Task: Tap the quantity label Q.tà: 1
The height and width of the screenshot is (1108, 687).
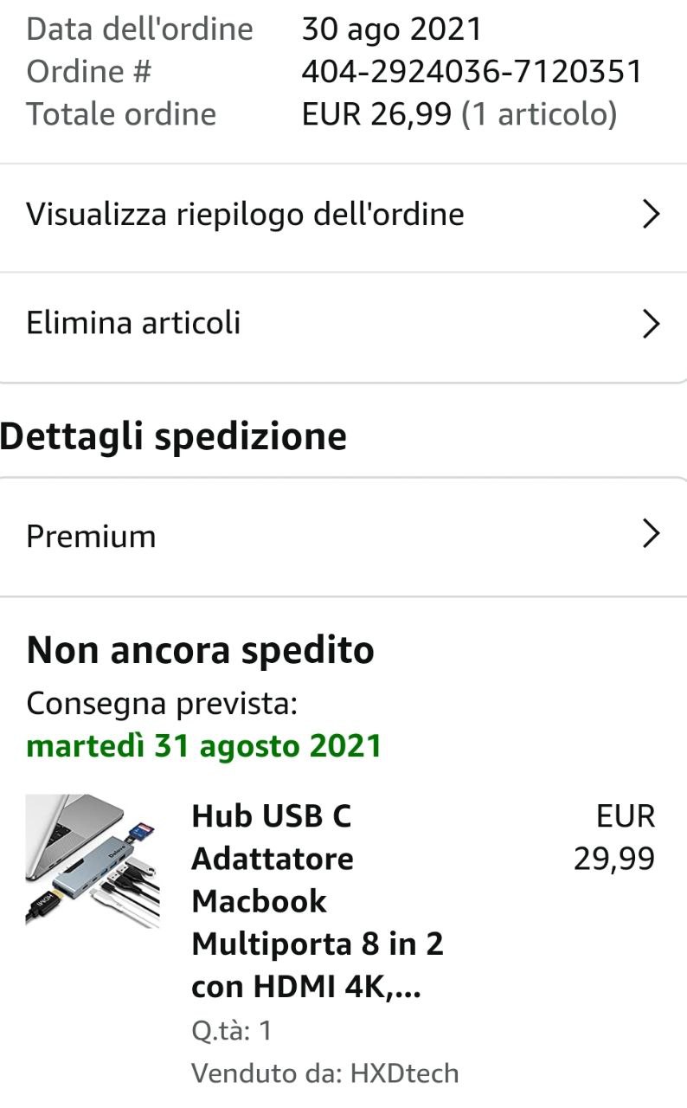Action: (232, 1031)
